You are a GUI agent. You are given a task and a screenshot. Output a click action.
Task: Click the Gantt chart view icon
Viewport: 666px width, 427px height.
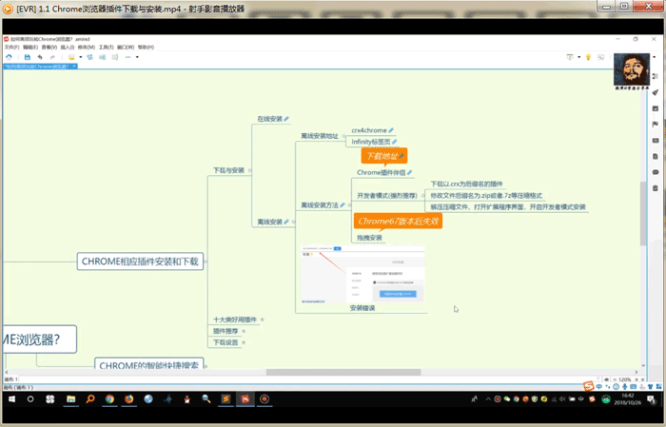pyautogui.click(x=600, y=57)
